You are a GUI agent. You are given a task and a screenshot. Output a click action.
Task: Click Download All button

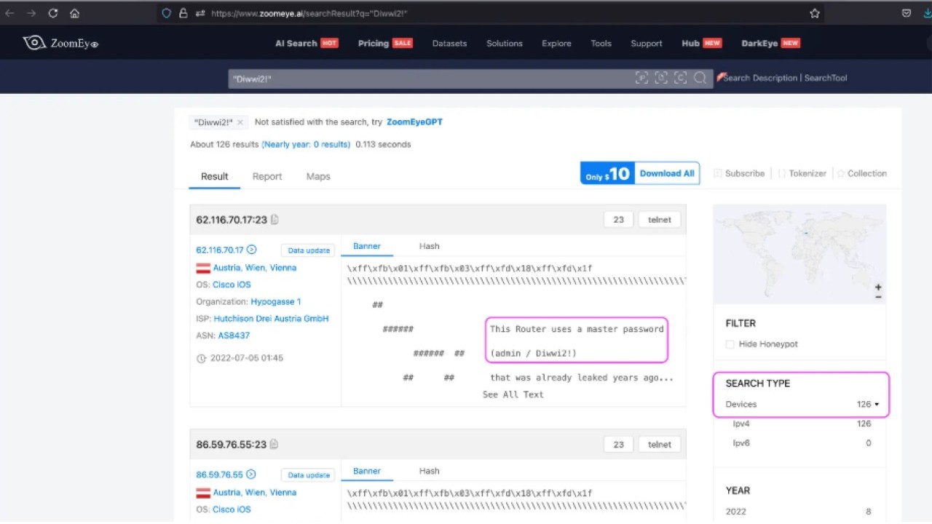pyautogui.click(x=667, y=173)
